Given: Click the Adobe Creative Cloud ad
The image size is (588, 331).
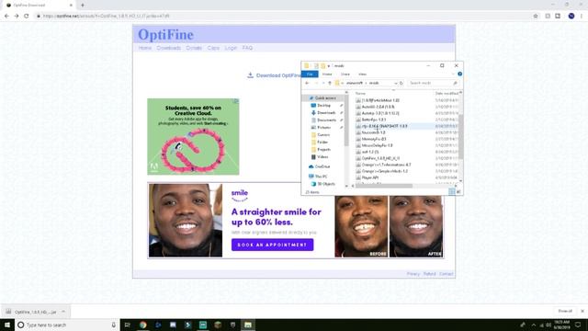Looking at the screenshot, I should click(x=193, y=137).
